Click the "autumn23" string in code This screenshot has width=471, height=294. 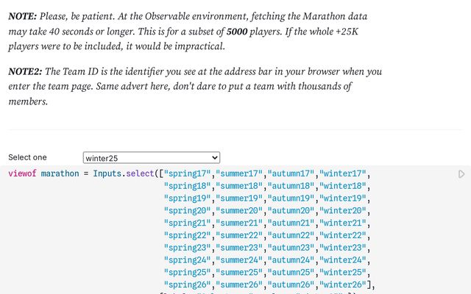291,248
